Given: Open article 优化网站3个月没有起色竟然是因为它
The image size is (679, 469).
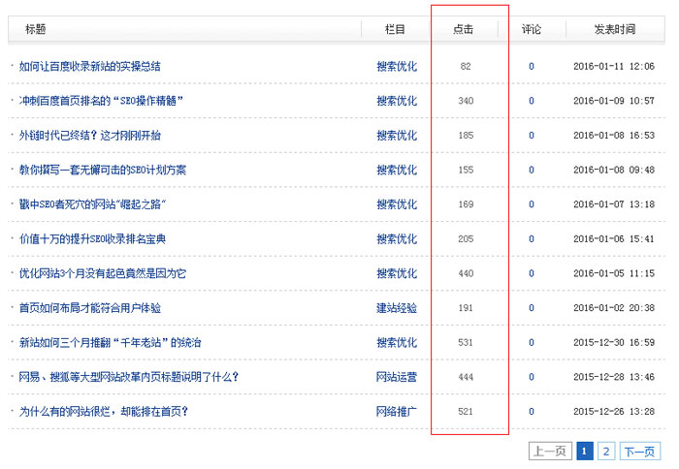Looking at the screenshot, I should coord(103,273).
